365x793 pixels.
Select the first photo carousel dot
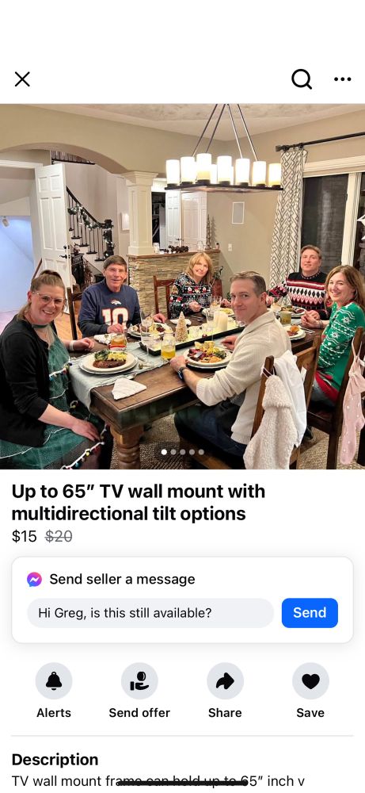coord(164,452)
